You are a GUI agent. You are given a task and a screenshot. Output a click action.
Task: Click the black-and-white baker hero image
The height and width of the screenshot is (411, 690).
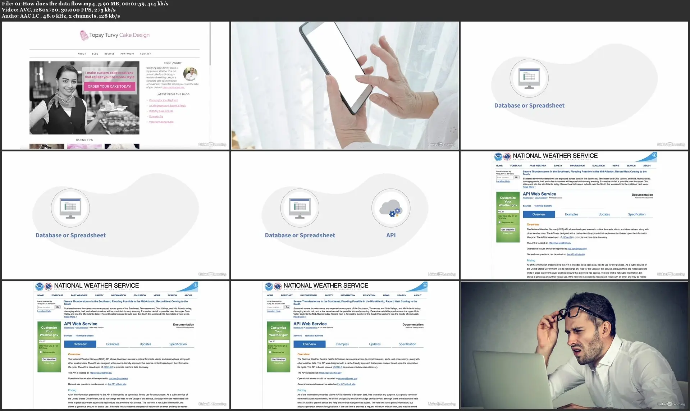(84, 98)
